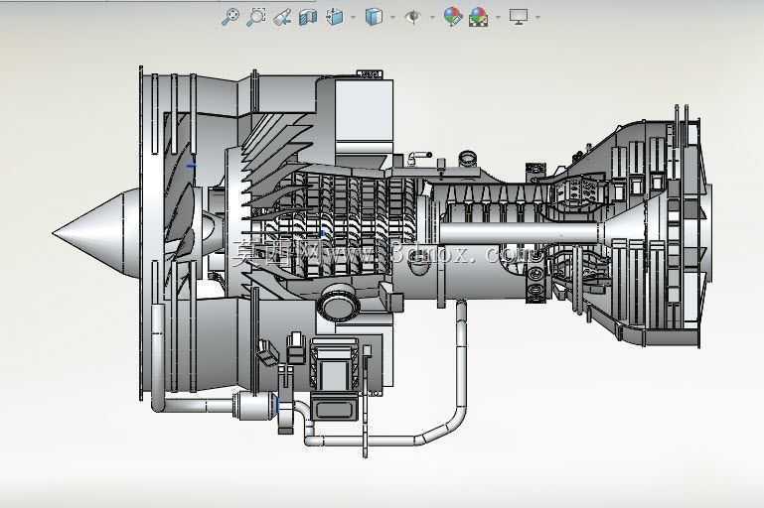Open the Edit Appearance color ball
The image size is (764, 508).
(453, 17)
